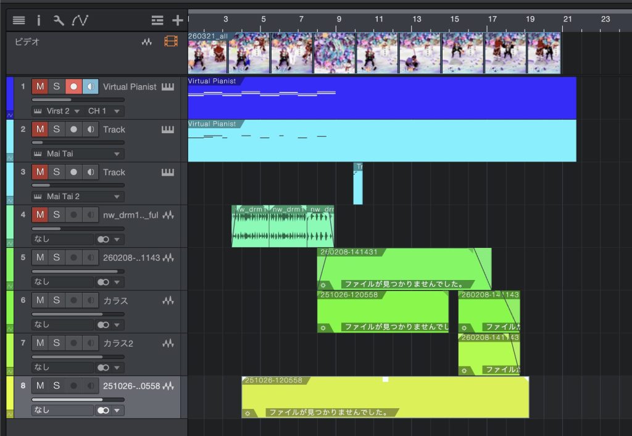The height and width of the screenshot is (436, 632).
Task: Click the wrench options icon
Action: point(59,20)
